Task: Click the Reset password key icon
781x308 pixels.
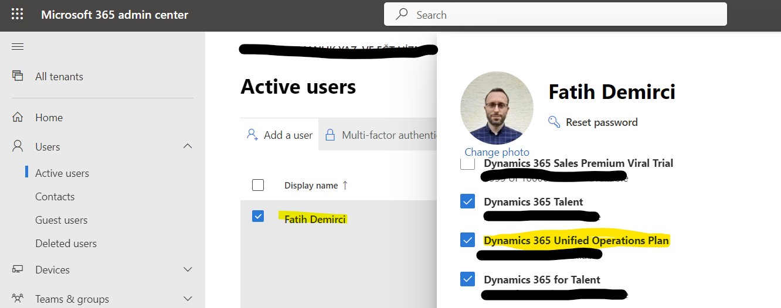Action: pyautogui.click(x=554, y=122)
